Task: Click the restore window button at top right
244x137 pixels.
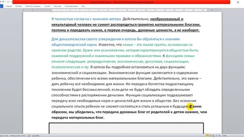Action: tap(238, 2)
